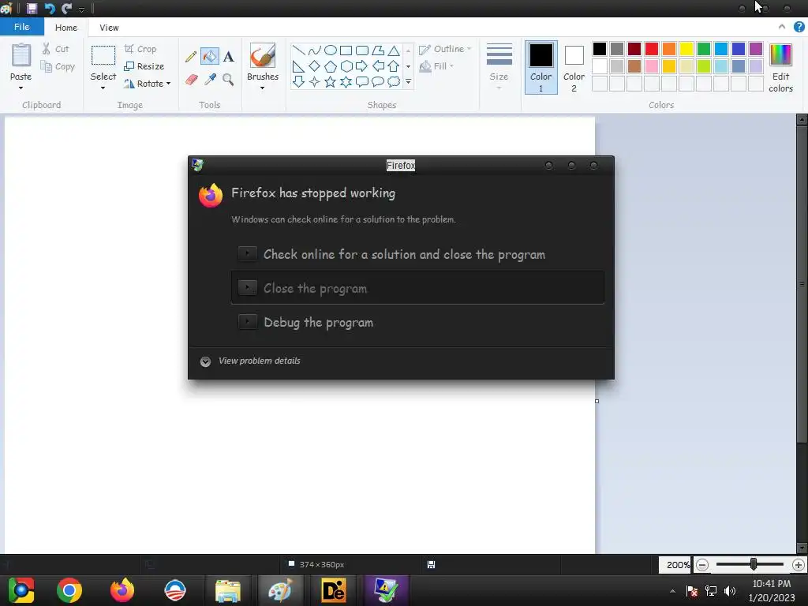Switch to the View tab
The height and width of the screenshot is (606, 808).
click(x=109, y=28)
